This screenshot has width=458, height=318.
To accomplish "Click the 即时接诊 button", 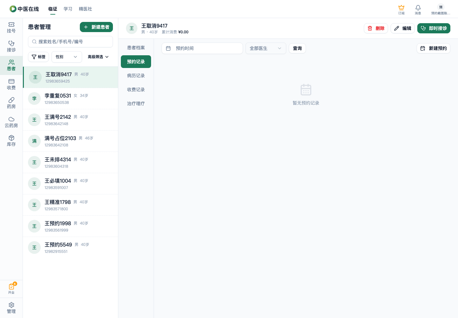I will click(x=434, y=28).
